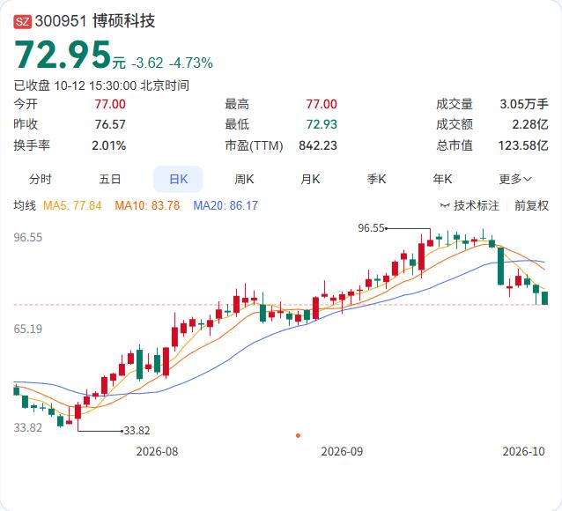Viewport: 562px width, 511px height.
Task: Click the MA5: 77.84 indicator label
Action: (72, 205)
